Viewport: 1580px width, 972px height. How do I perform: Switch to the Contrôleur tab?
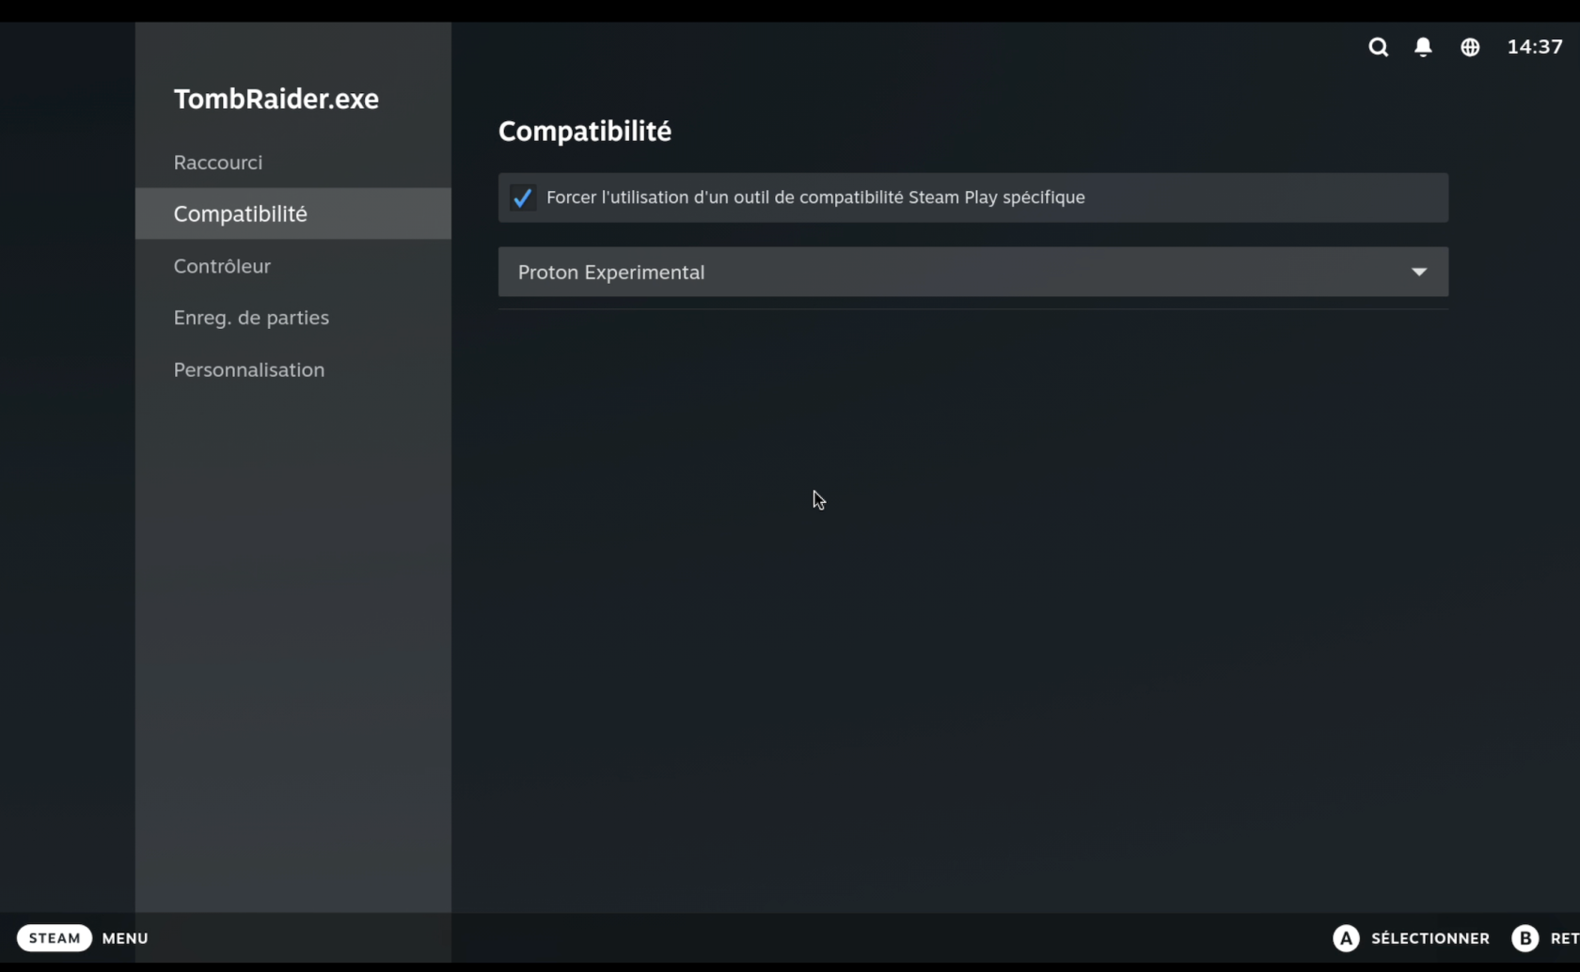click(292, 266)
